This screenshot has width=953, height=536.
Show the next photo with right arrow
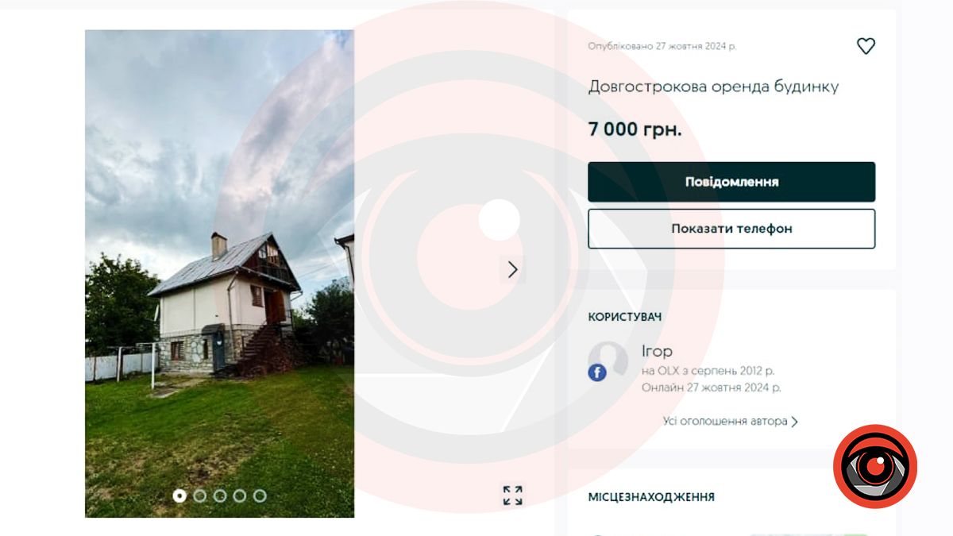(x=513, y=270)
